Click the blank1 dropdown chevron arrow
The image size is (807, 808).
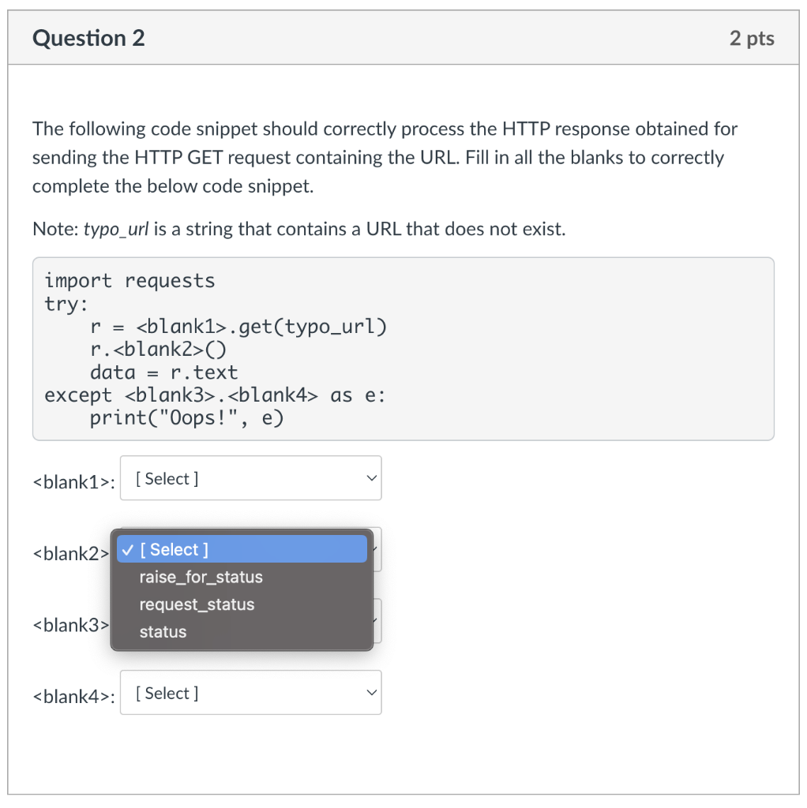click(370, 477)
